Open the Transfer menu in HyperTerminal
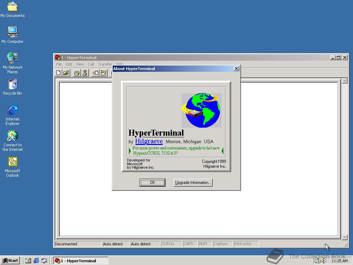Image resolution: width=353 pixels, height=265 pixels. coord(105,64)
